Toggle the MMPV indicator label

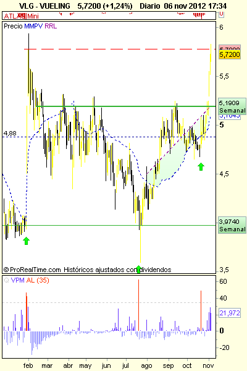[33, 26]
